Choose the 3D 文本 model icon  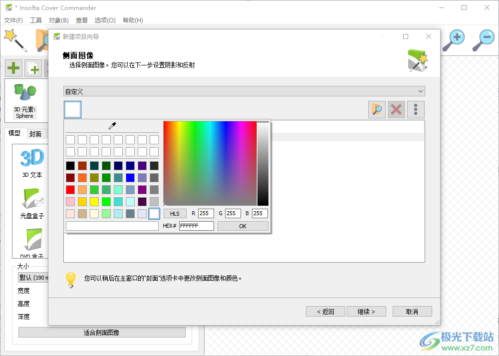(32, 163)
